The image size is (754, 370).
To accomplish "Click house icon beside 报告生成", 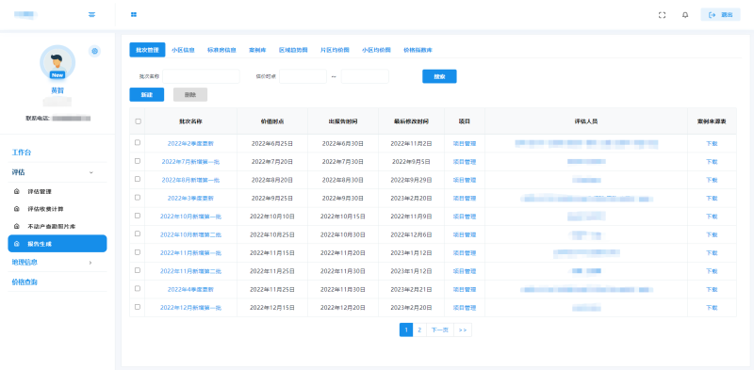I will point(17,244).
